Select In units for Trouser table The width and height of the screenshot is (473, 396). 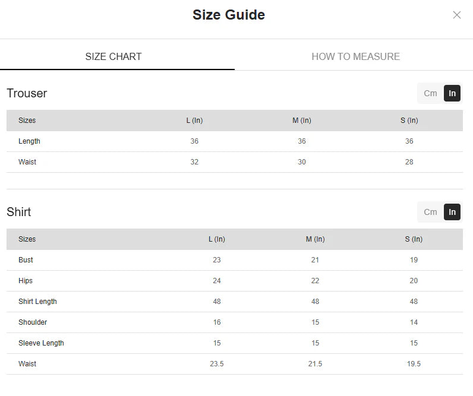pyautogui.click(x=452, y=93)
